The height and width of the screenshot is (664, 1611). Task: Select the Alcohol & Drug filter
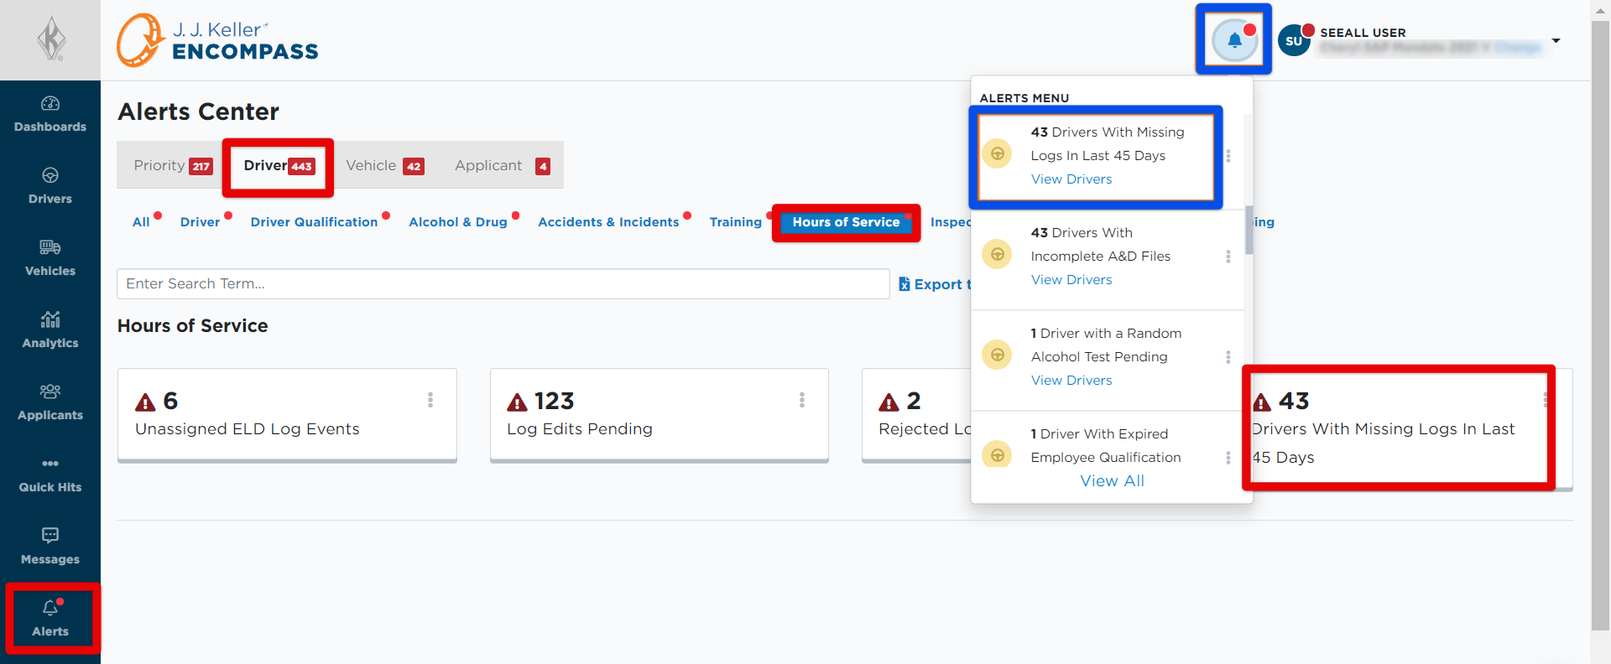458,222
